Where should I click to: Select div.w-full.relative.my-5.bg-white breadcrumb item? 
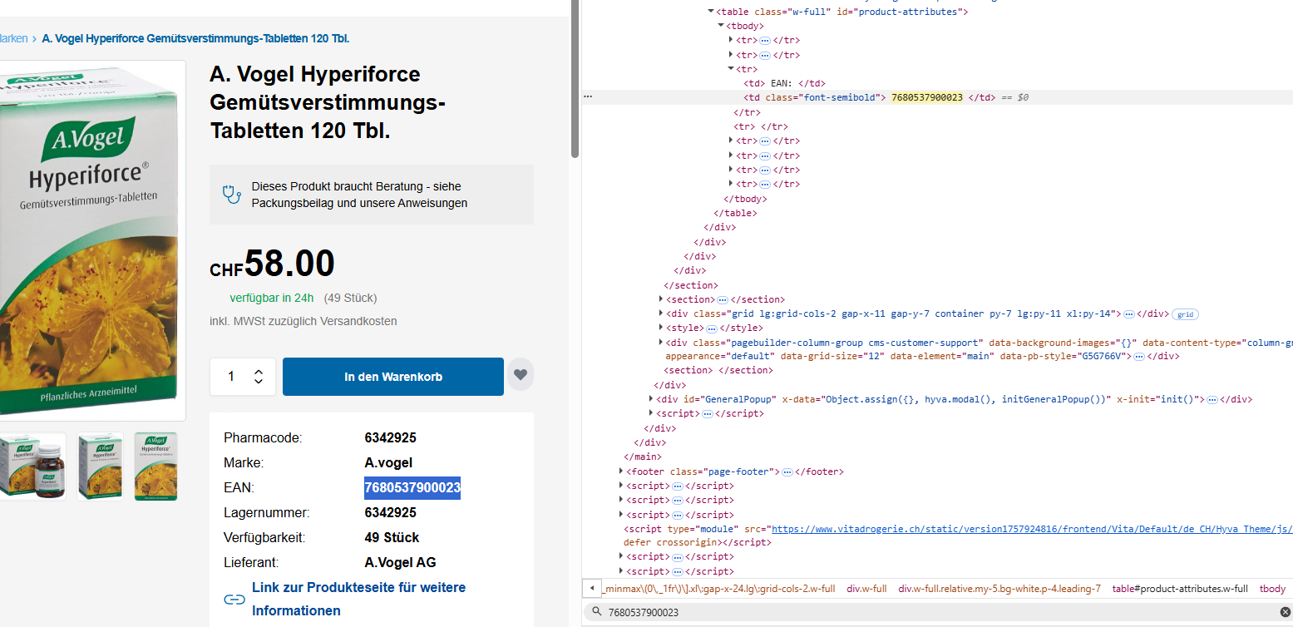pos(999,589)
